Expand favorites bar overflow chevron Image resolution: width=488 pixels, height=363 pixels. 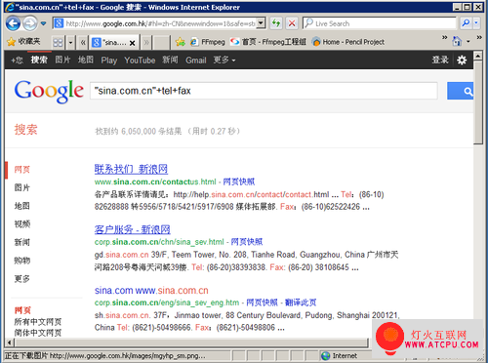pos(444,38)
